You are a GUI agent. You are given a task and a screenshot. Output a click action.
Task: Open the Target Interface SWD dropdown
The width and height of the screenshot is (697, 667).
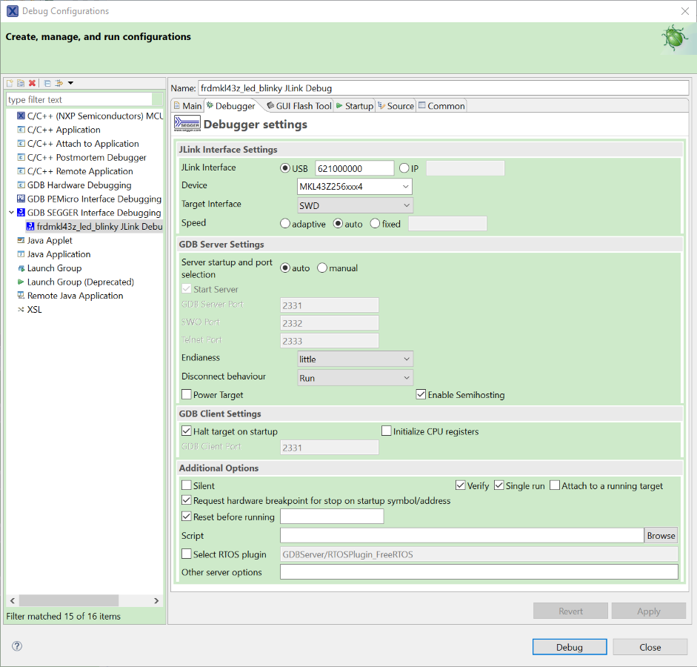click(356, 205)
